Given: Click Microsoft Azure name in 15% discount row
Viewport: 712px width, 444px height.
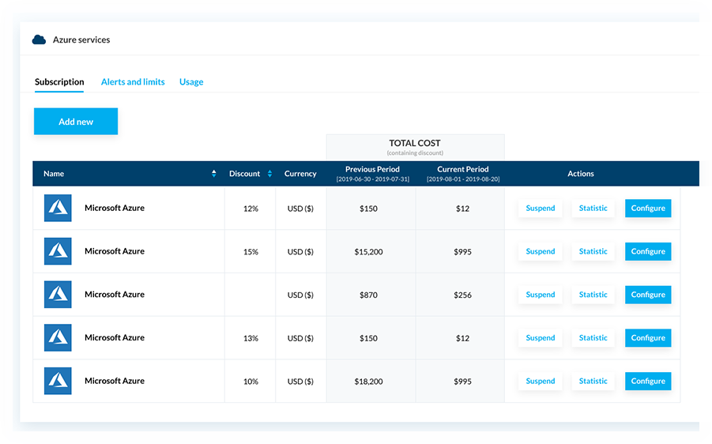Looking at the screenshot, I should 115,251.
